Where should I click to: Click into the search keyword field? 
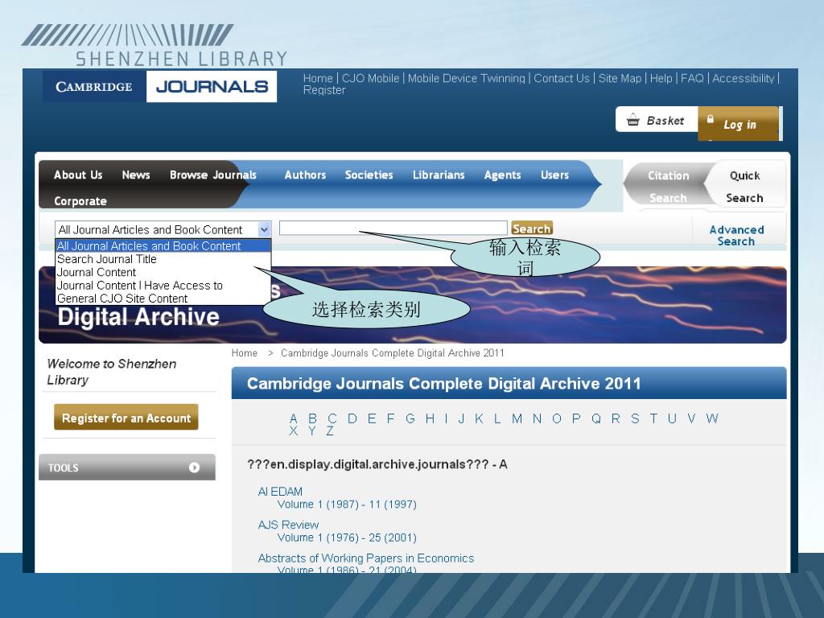[393, 228]
